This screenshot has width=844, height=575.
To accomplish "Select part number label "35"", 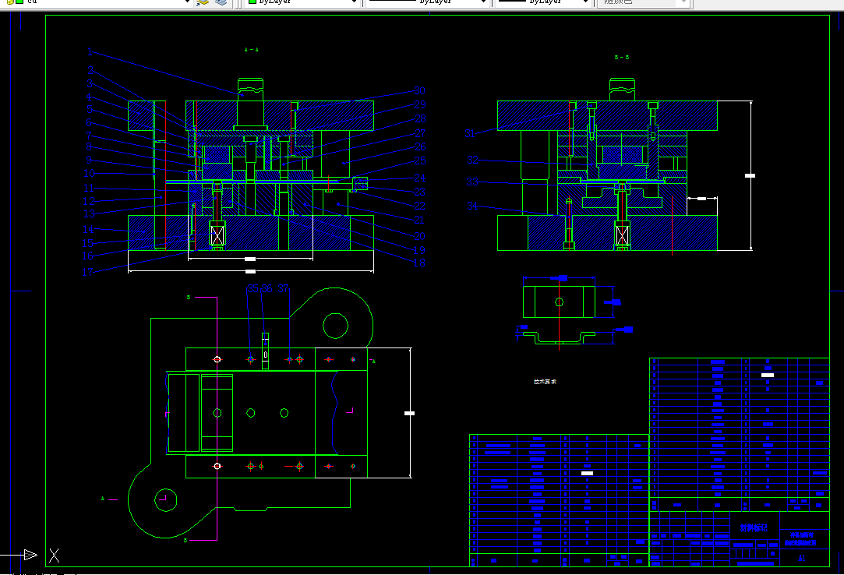I will [253, 289].
